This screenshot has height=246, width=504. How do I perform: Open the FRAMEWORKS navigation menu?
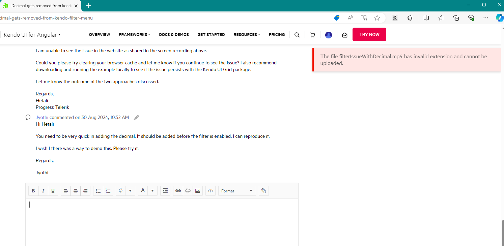tap(135, 35)
